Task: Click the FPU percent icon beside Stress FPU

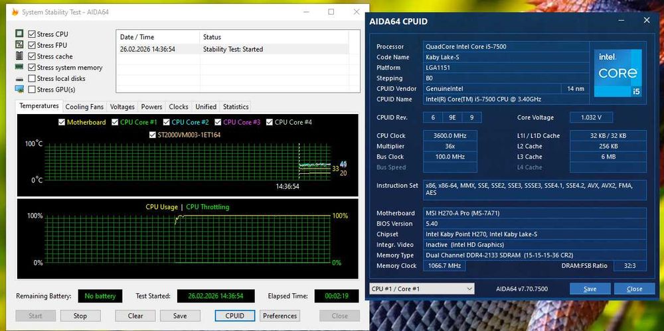Action: coord(19,44)
